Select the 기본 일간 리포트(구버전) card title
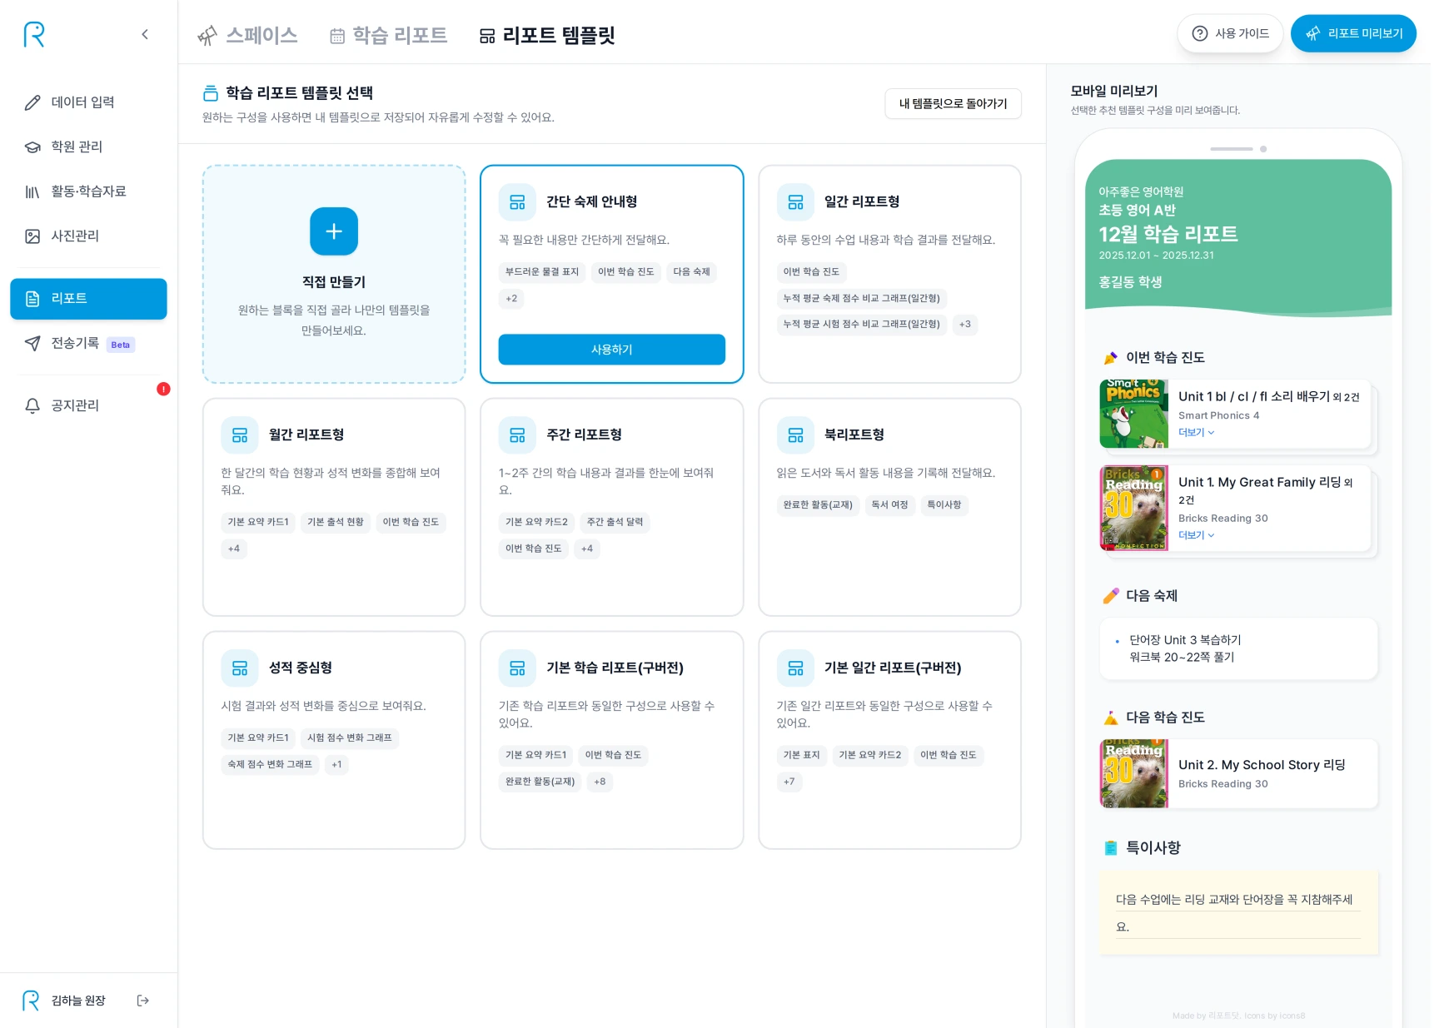Viewport: 1439px width, 1028px height. (x=893, y=668)
